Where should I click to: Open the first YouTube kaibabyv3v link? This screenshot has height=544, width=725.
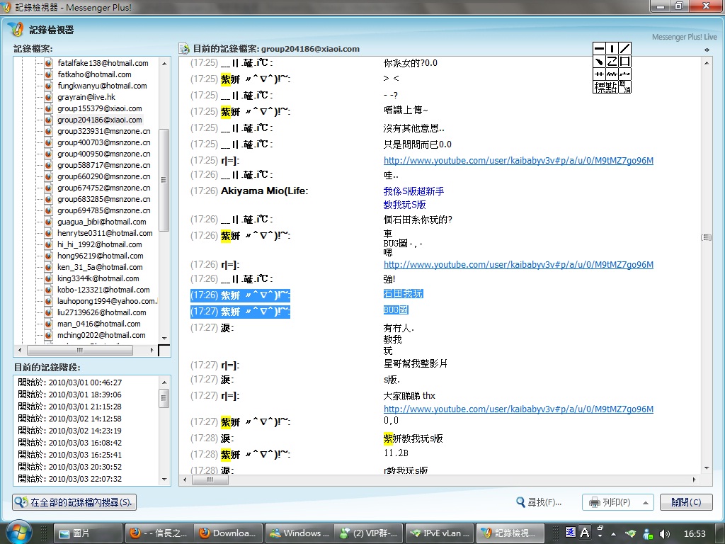point(518,161)
